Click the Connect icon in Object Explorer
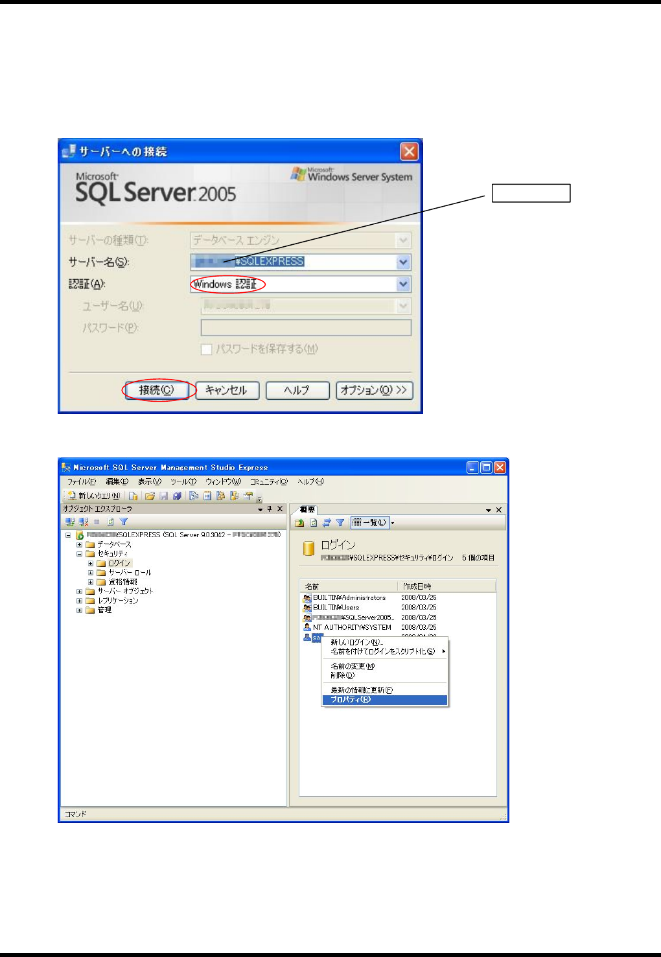 (x=70, y=522)
